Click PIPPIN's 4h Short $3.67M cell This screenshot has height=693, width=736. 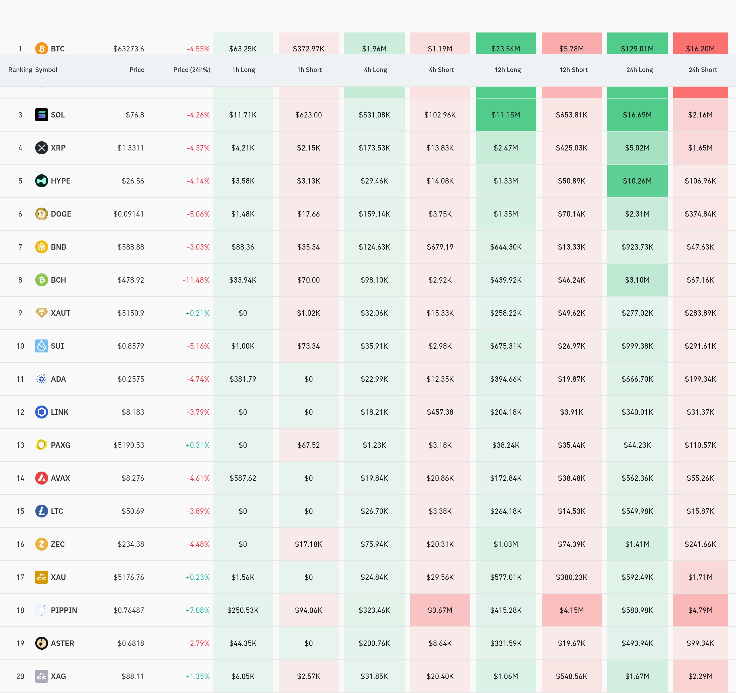[440, 610]
